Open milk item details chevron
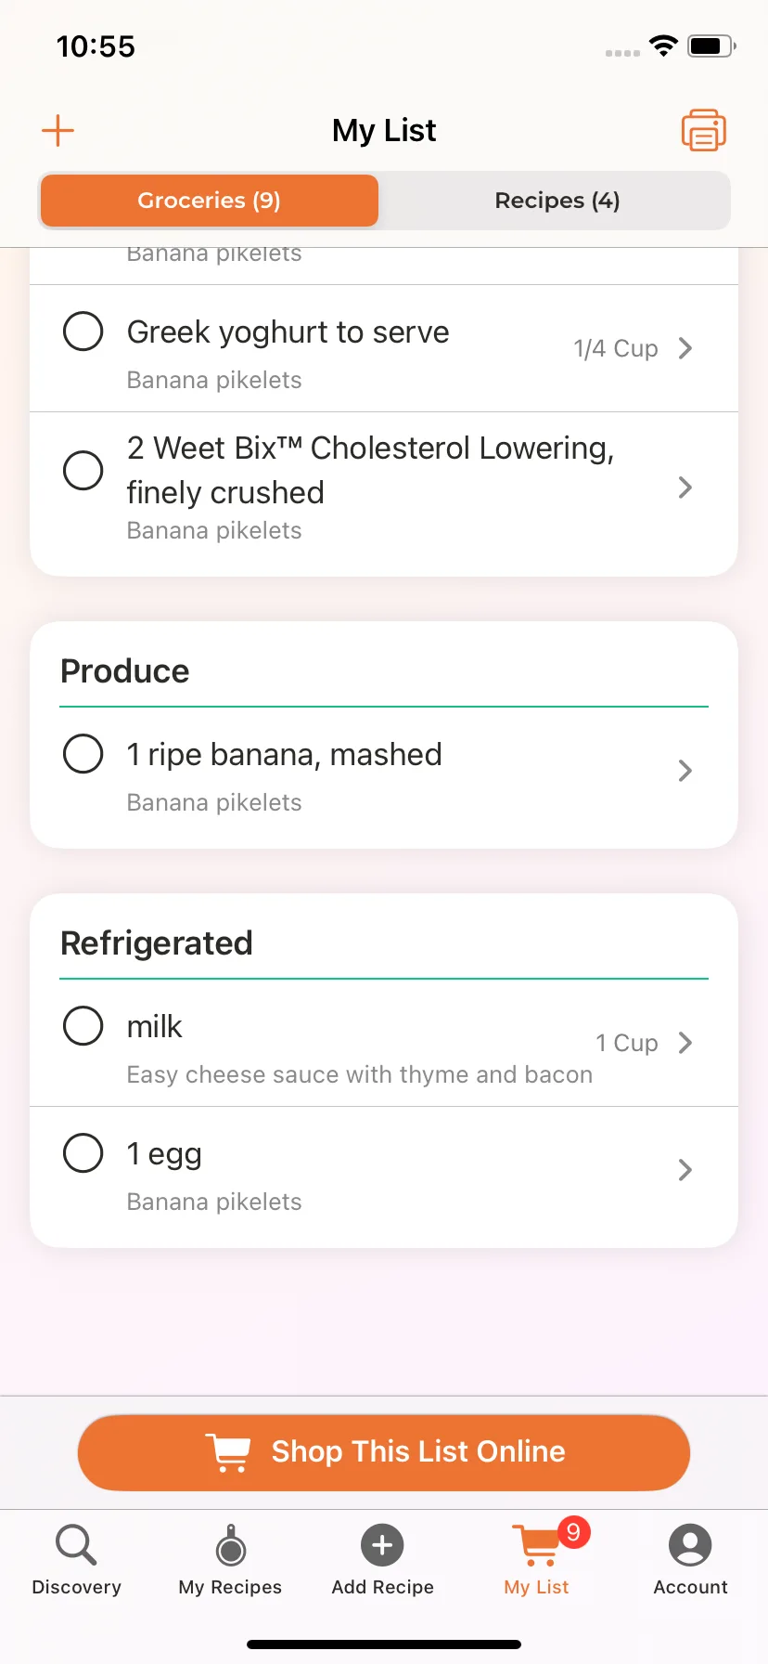 tap(685, 1043)
